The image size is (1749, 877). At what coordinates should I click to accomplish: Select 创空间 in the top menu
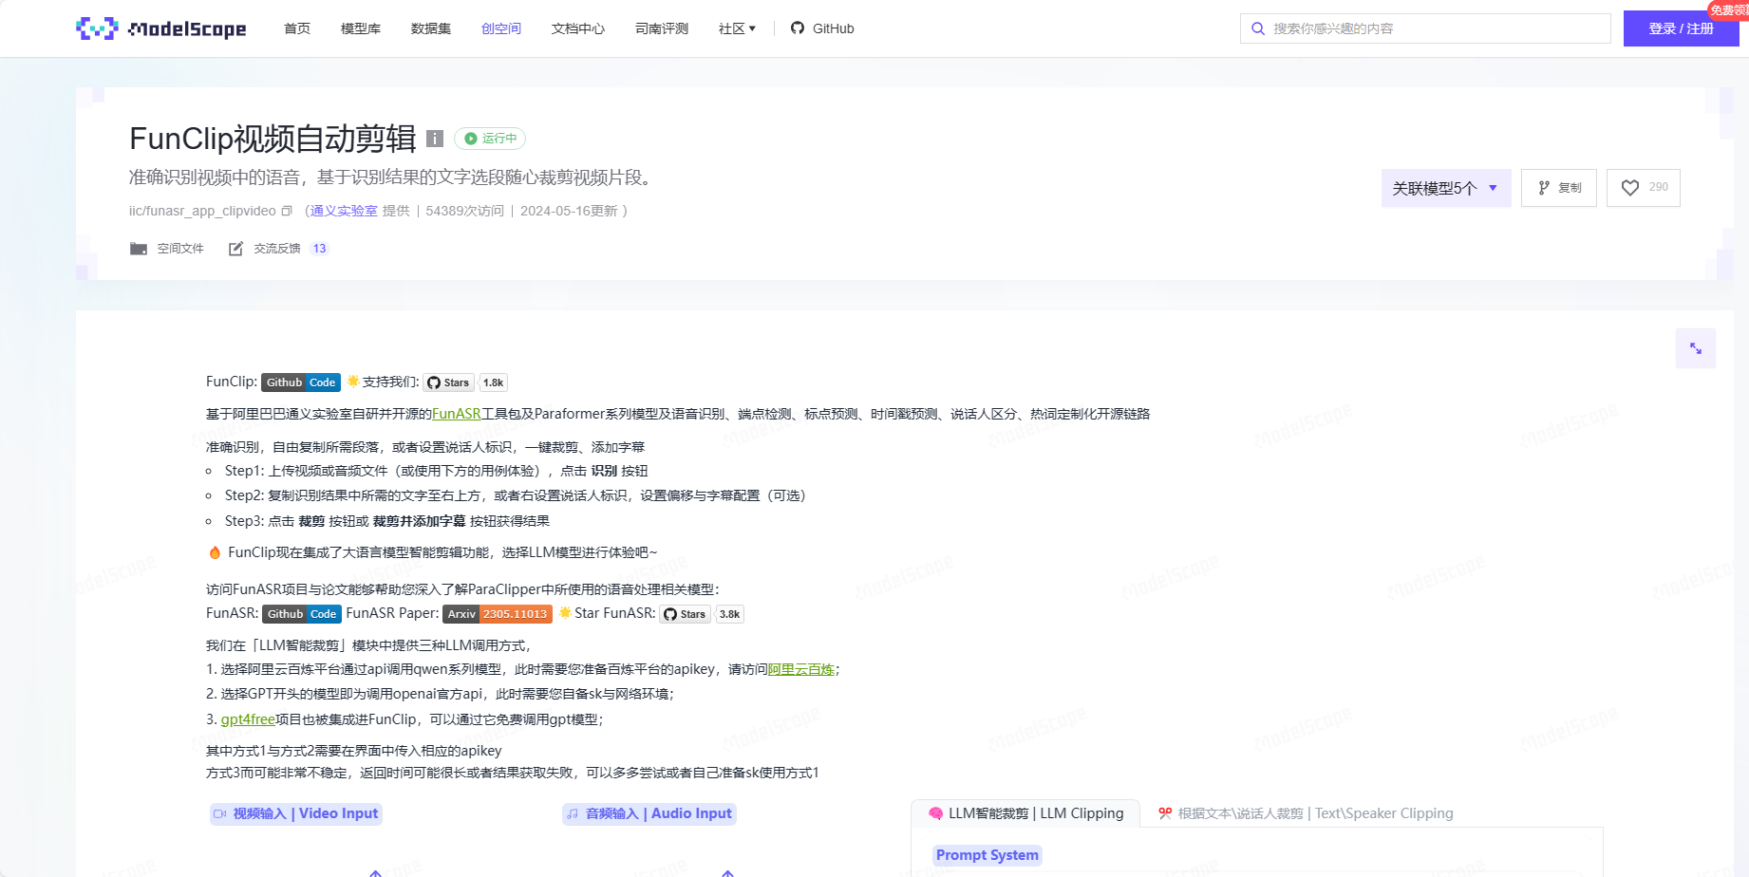pos(501,28)
